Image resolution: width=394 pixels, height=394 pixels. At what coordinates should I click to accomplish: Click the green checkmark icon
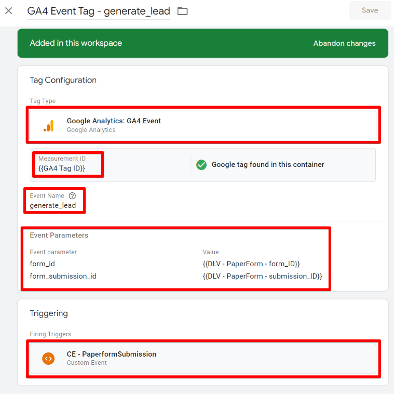[x=201, y=165]
